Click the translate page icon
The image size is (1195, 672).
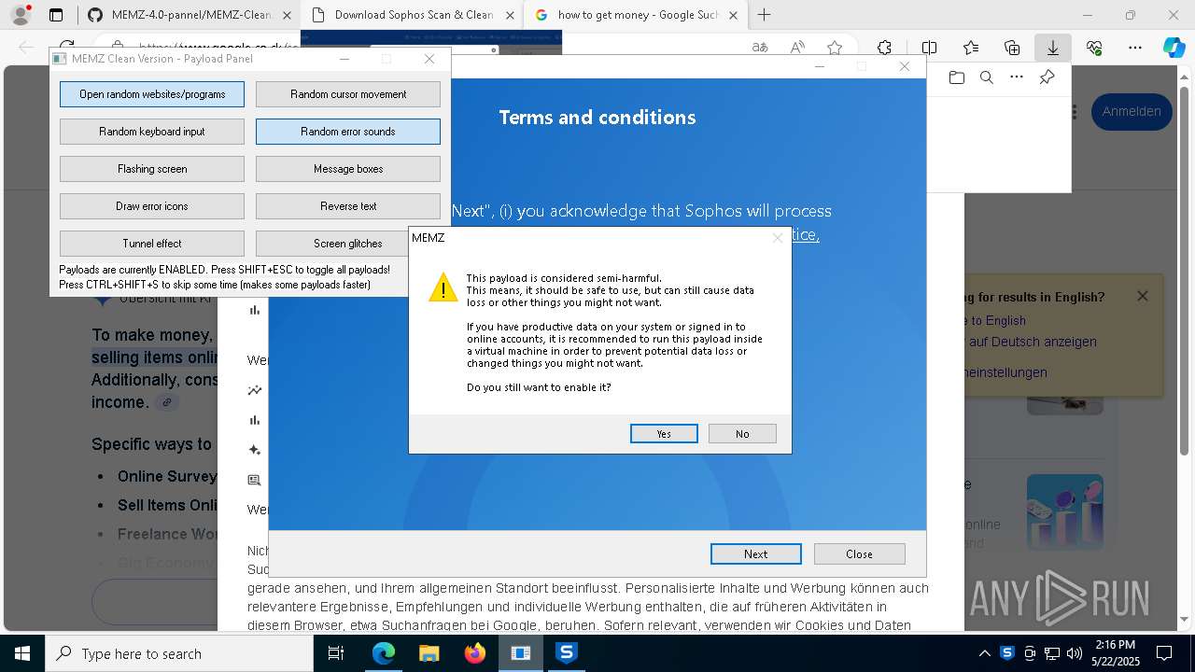coord(760,48)
